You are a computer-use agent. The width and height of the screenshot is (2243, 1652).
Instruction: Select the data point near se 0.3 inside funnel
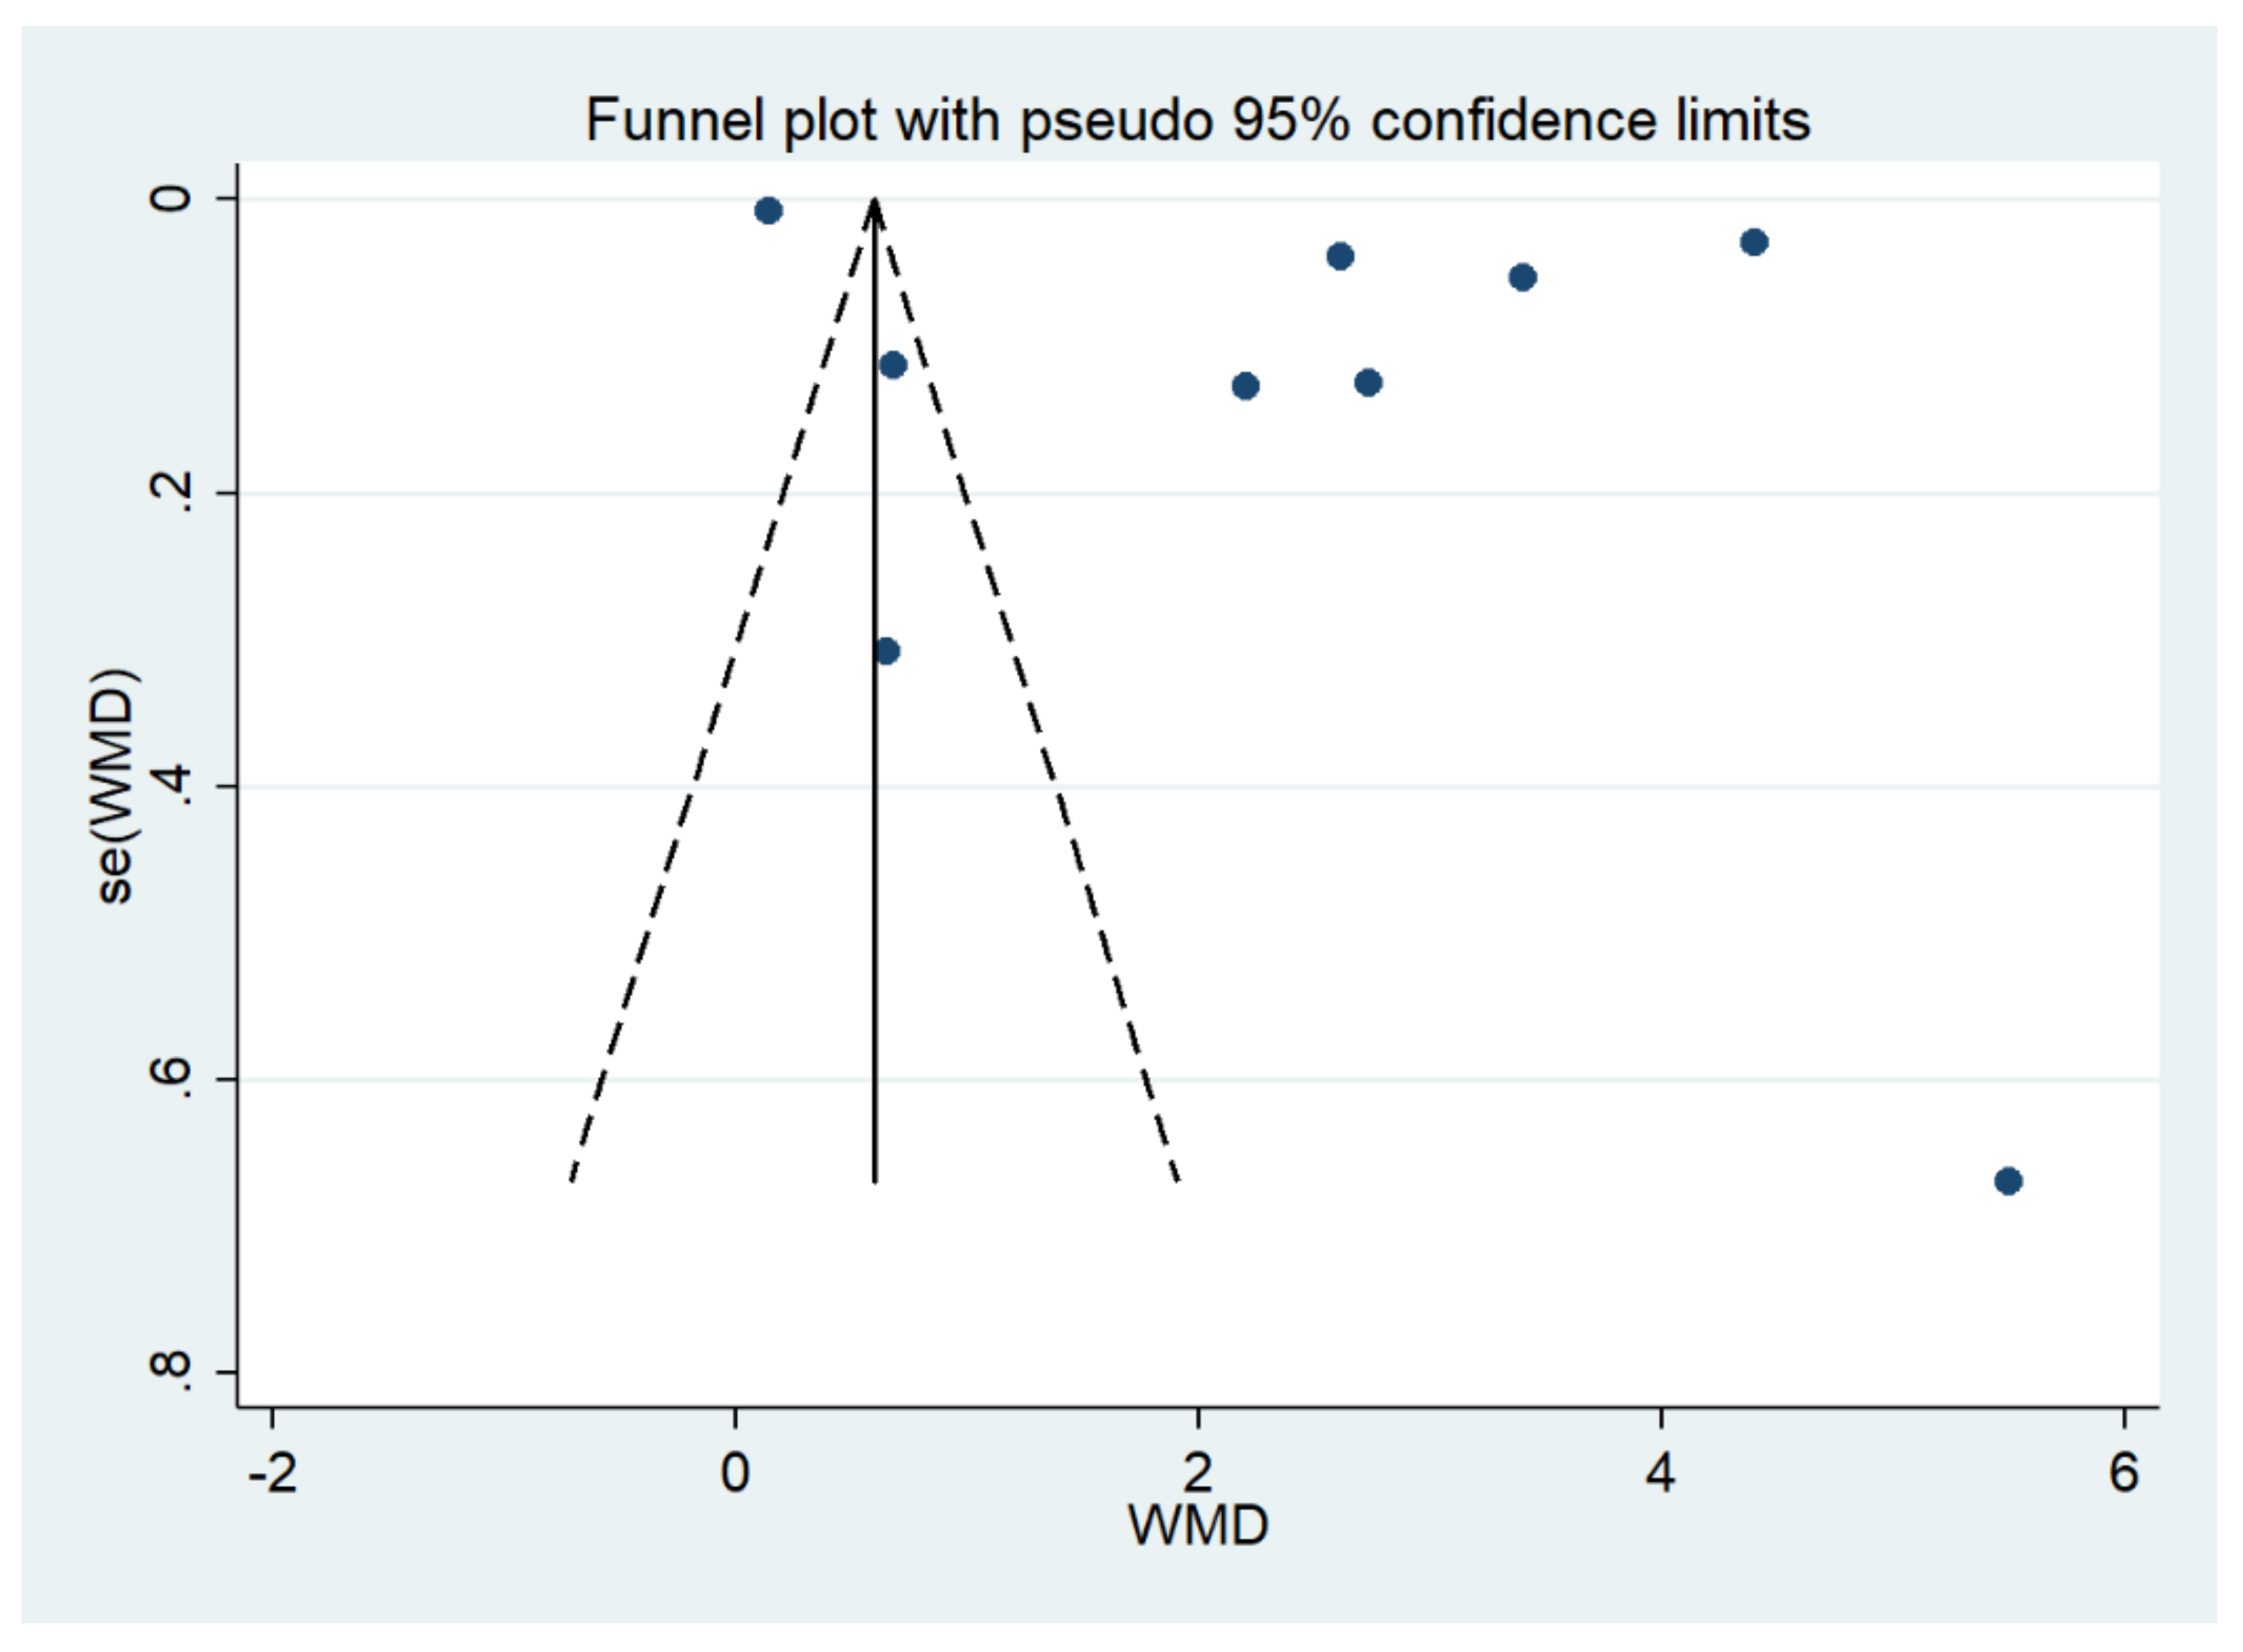tap(887, 651)
